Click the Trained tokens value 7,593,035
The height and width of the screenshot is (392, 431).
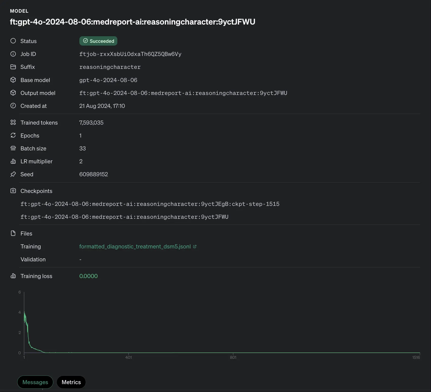(91, 123)
